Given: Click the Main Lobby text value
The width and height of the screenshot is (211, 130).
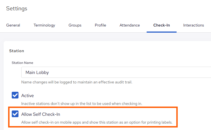Looking at the screenshot, I should coord(37,72).
